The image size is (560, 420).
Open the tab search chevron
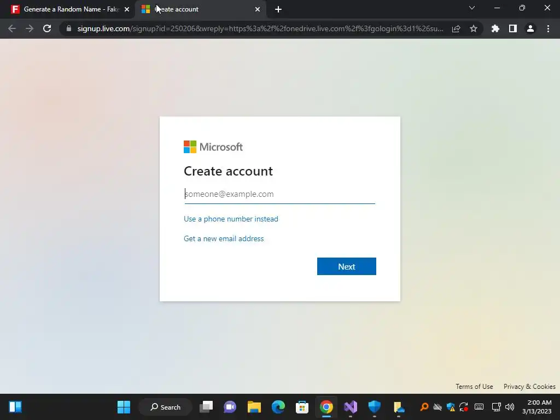pyautogui.click(x=472, y=8)
